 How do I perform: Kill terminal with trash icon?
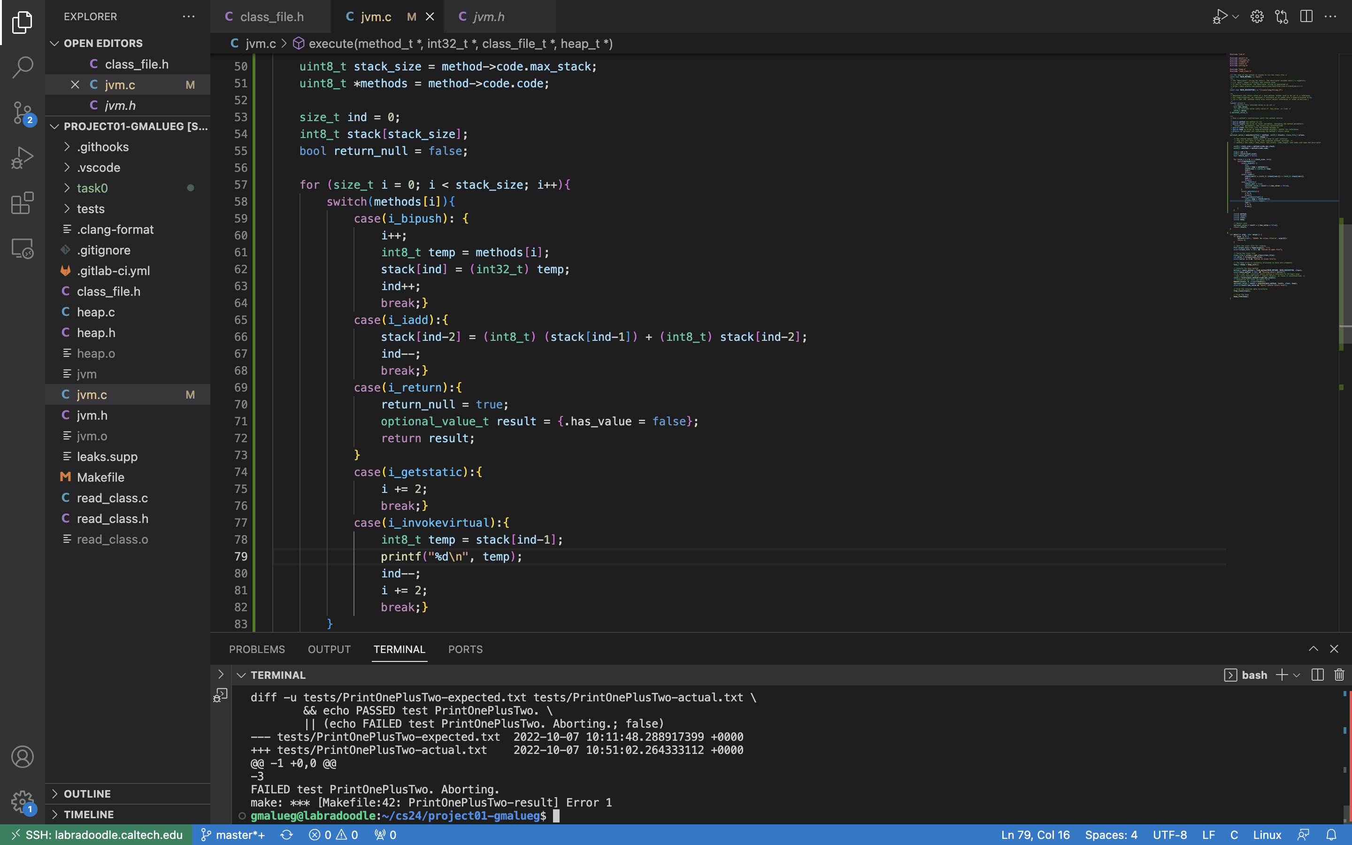click(1339, 675)
